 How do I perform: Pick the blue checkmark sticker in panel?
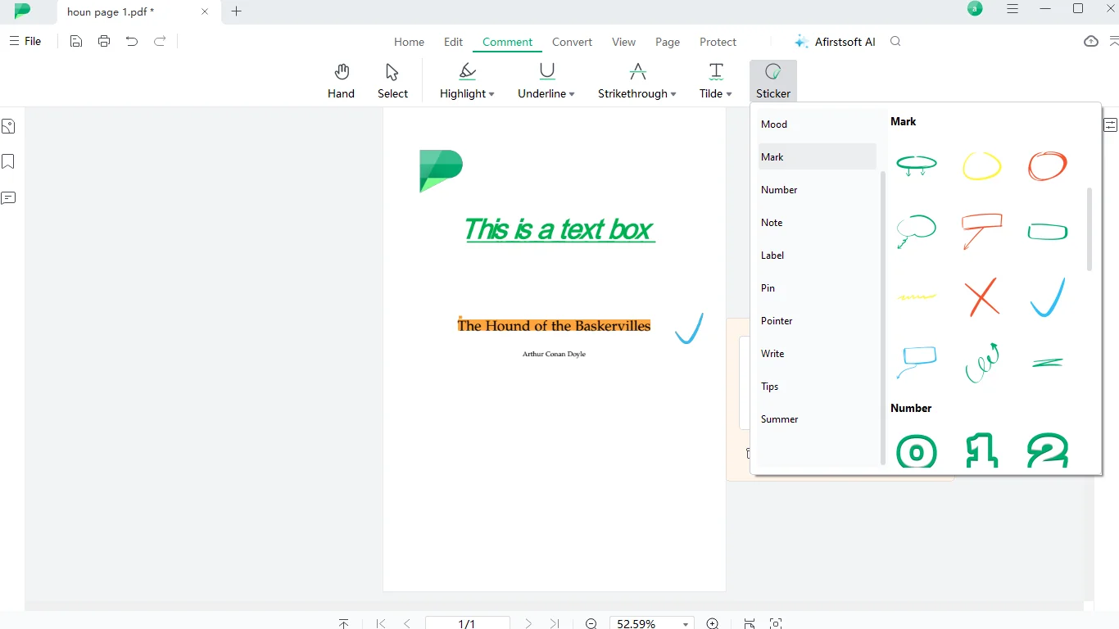point(1048,297)
